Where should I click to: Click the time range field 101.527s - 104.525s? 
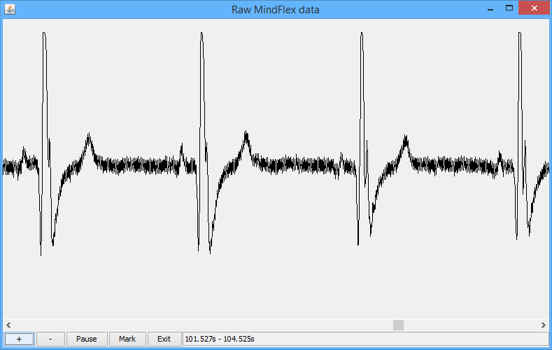(365, 339)
